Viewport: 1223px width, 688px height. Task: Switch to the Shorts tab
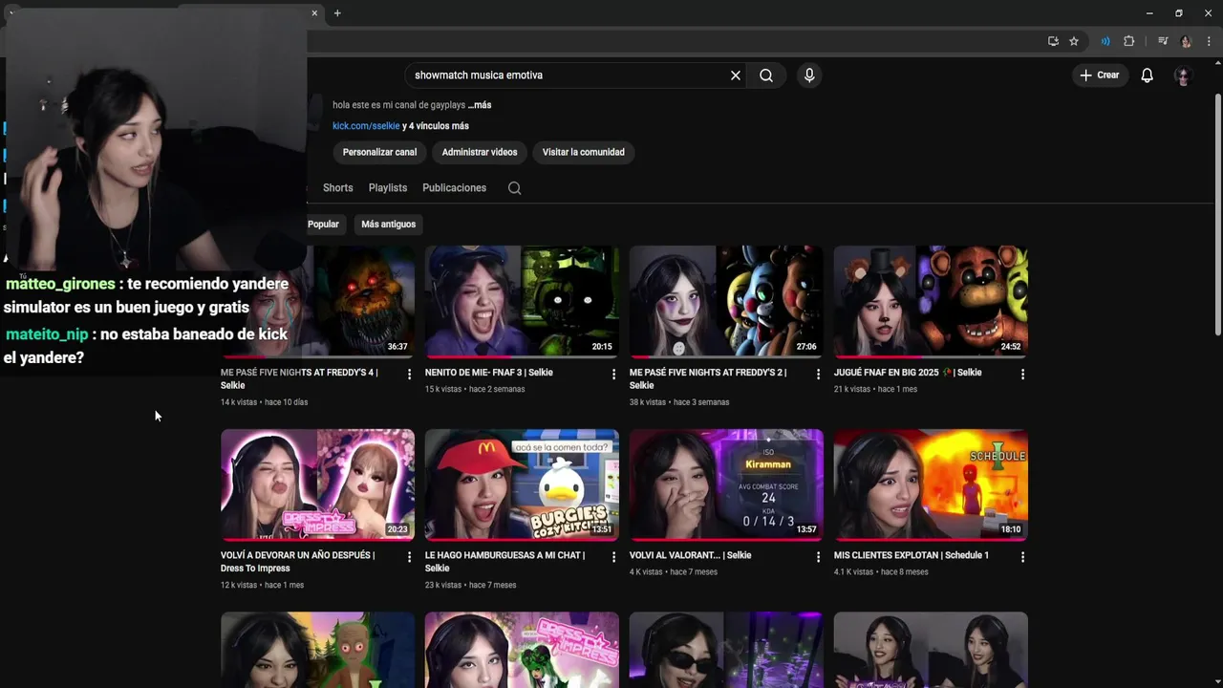pyautogui.click(x=338, y=188)
